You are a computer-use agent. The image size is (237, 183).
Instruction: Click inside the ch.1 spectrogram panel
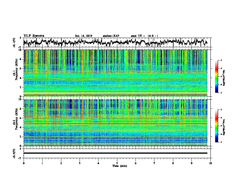115,73
